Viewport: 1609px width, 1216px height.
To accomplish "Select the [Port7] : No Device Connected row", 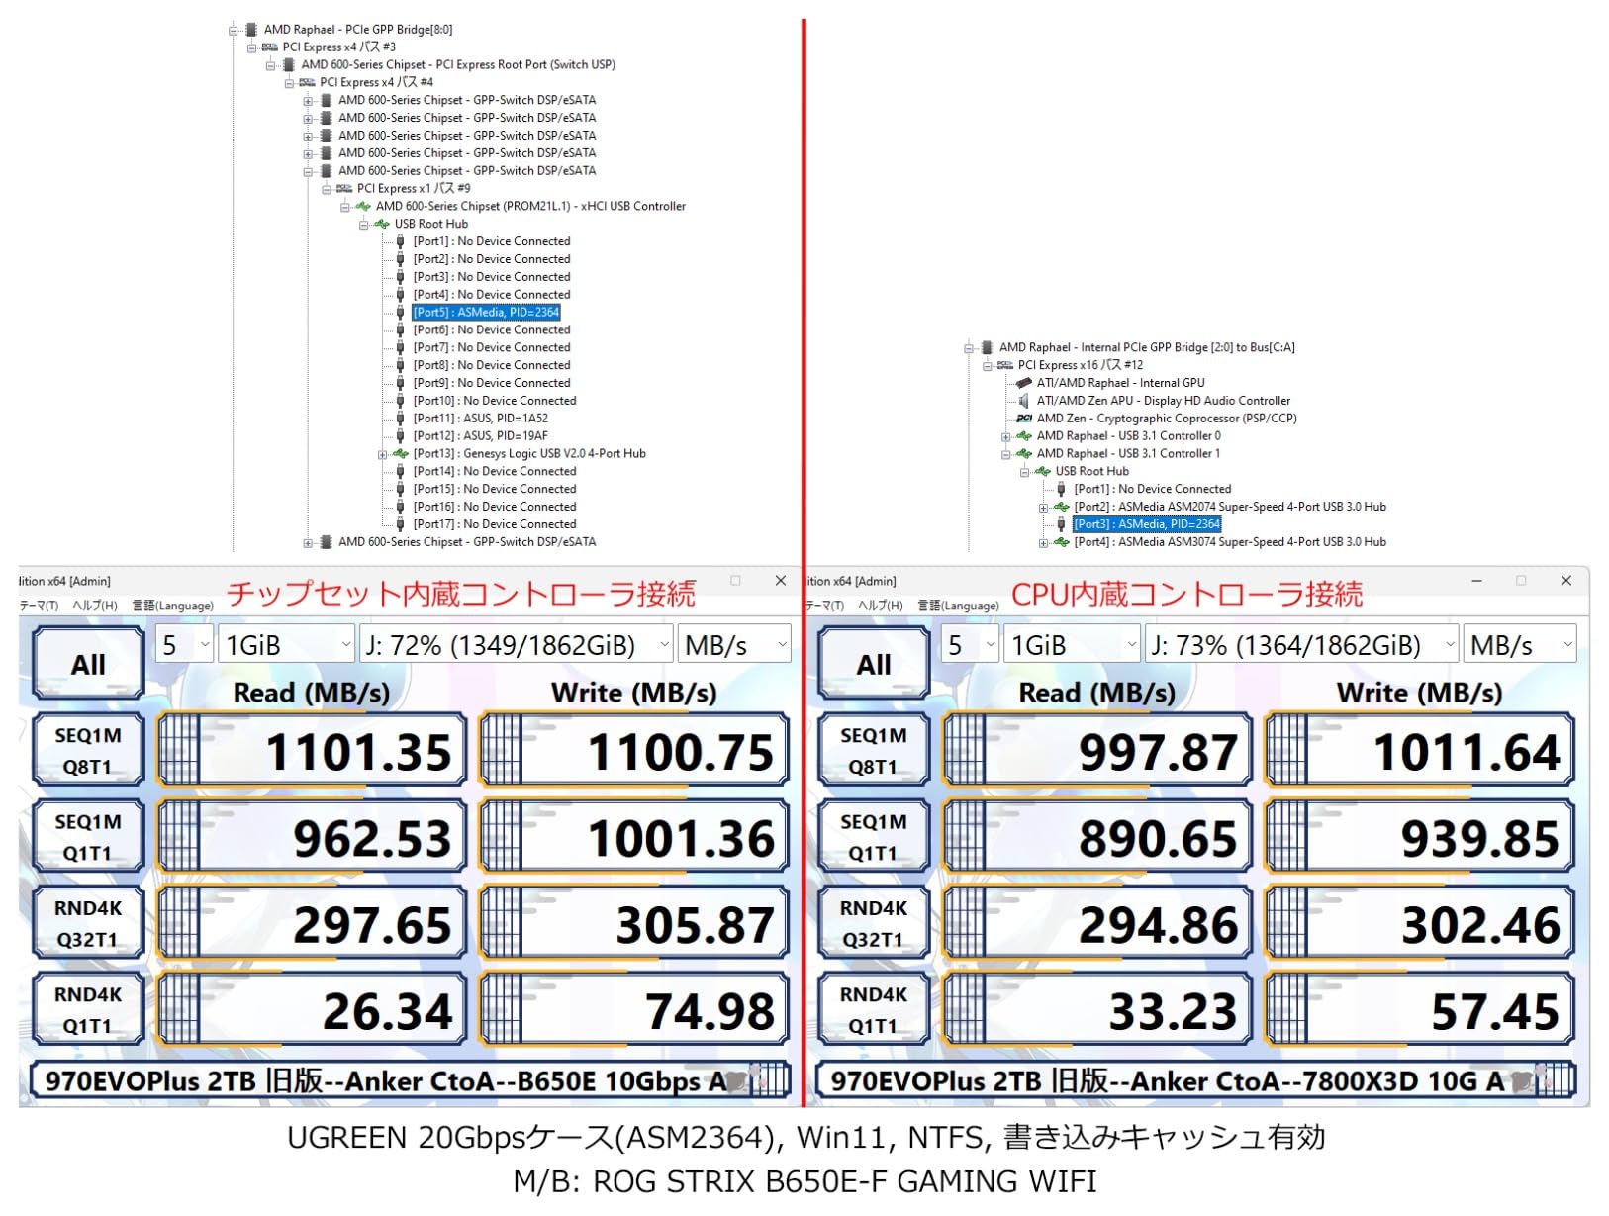I will 492,348.
